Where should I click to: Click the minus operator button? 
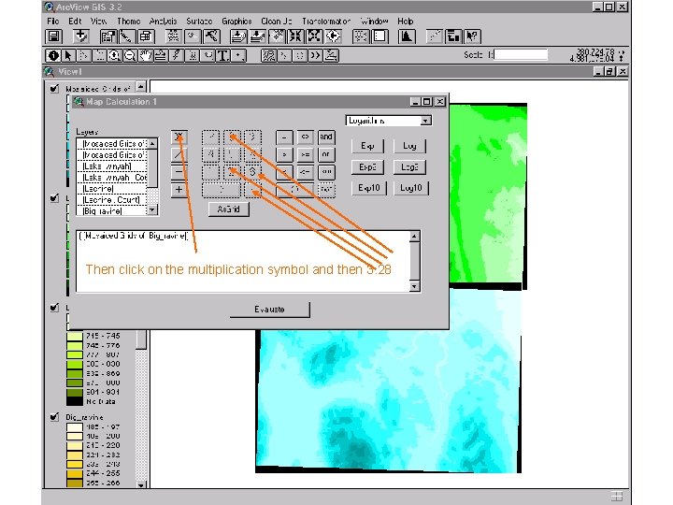point(179,172)
